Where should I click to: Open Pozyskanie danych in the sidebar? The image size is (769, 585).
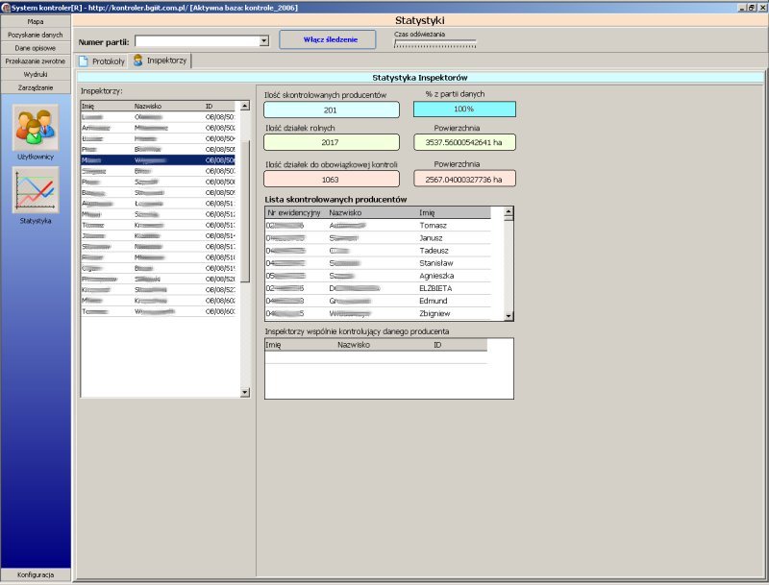point(36,35)
